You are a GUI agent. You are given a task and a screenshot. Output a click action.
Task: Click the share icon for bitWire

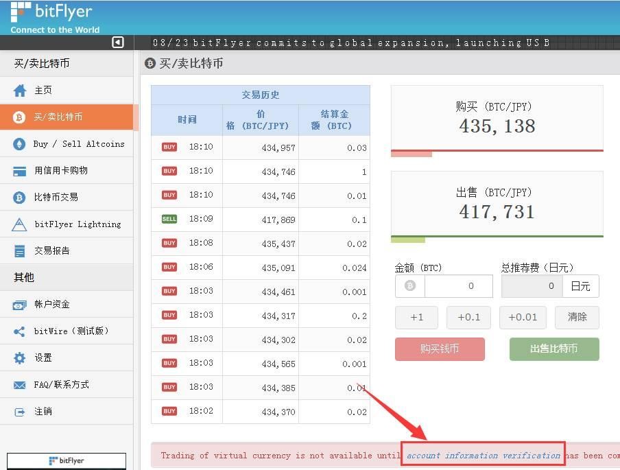[20, 331]
